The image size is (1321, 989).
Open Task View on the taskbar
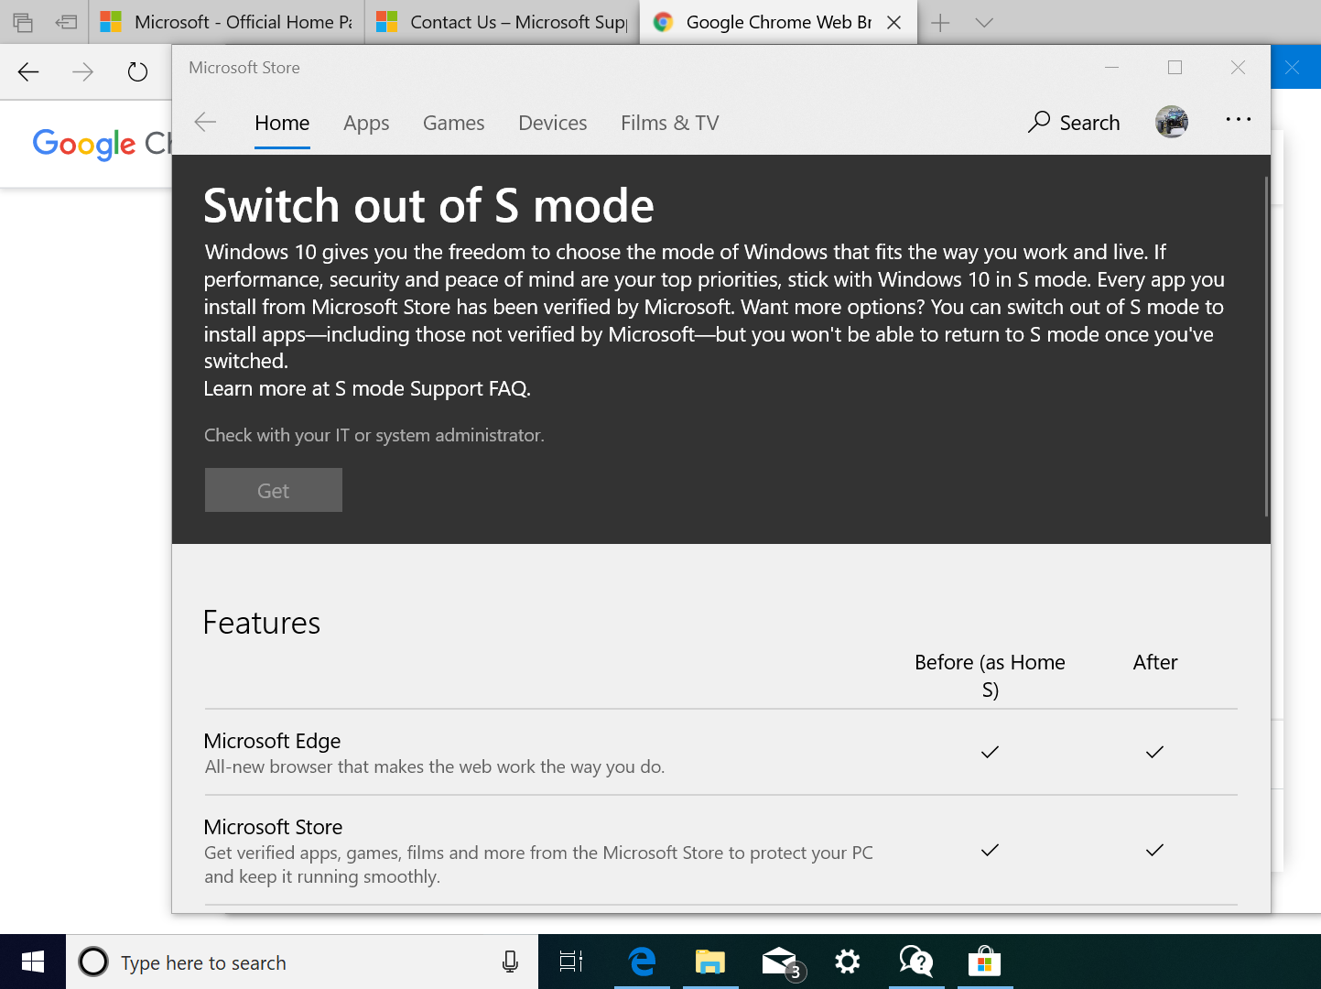coord(571,962)
